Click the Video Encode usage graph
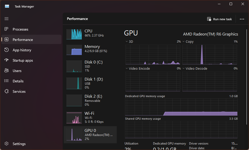The width and height of the screenshot is (249, 150). point(153,82)
